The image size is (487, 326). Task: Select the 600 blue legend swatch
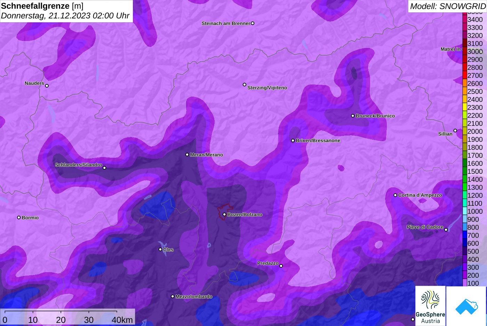[x=464, y=243]
